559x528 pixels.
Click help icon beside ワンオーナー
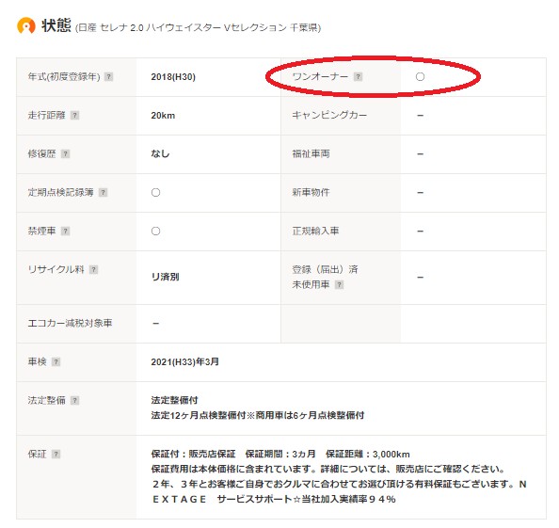click(358, 76)
